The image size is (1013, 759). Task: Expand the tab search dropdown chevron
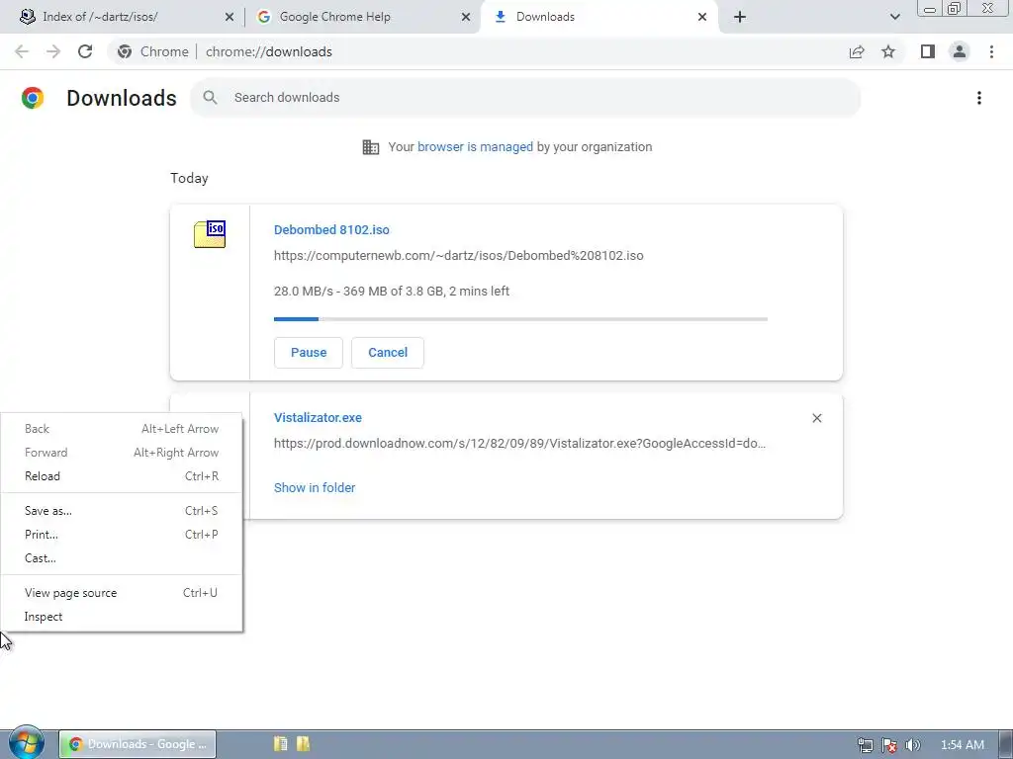coord(894,17)
